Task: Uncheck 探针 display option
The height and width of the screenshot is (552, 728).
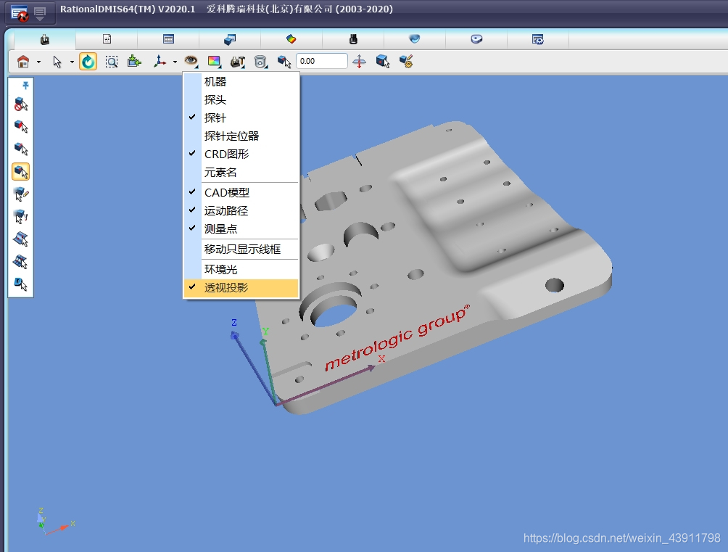Action: [241, 118]
